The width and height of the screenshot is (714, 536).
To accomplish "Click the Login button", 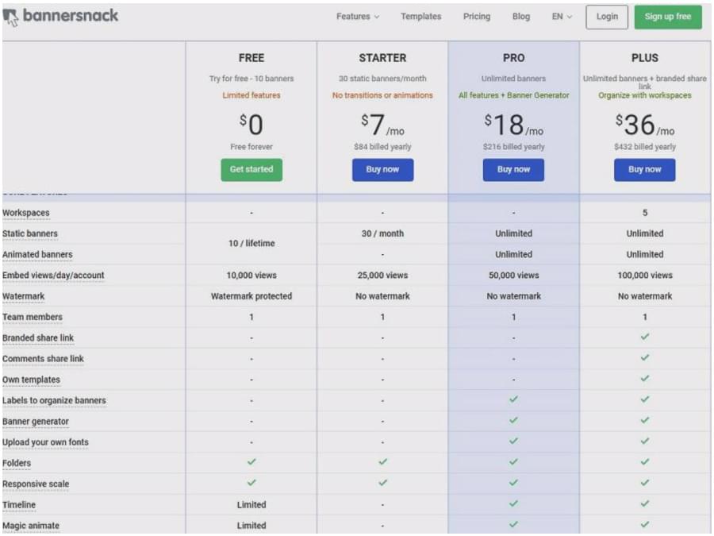I will pos(607,17).
